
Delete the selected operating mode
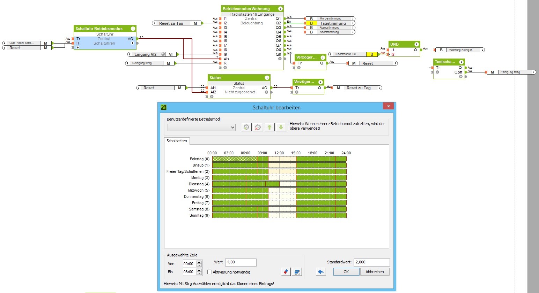[258, 128]
